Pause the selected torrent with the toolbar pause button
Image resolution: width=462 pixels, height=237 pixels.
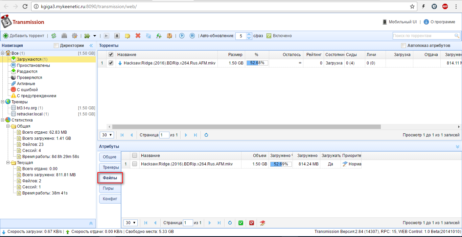tap(117, 36)
